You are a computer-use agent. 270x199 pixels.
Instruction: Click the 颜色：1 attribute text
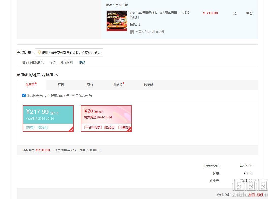pos(135,25)
